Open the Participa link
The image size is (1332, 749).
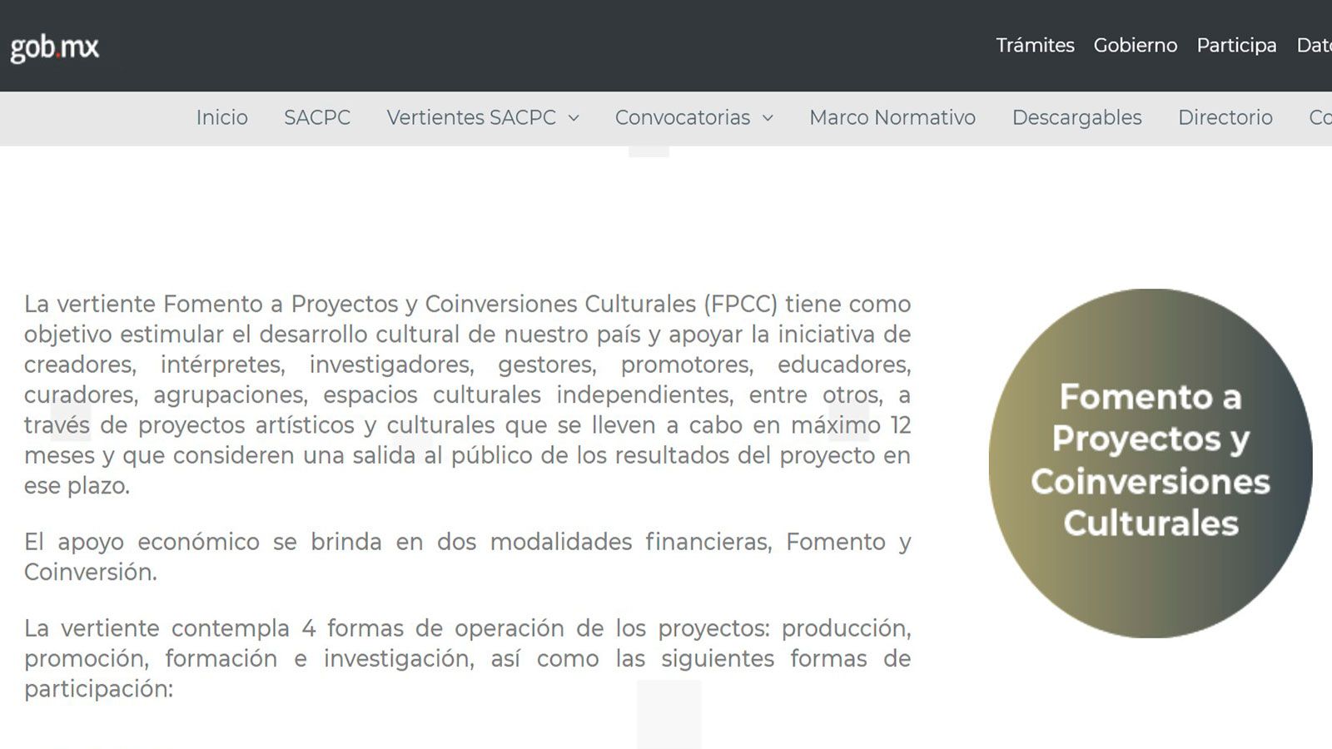tap(1236, 45)
